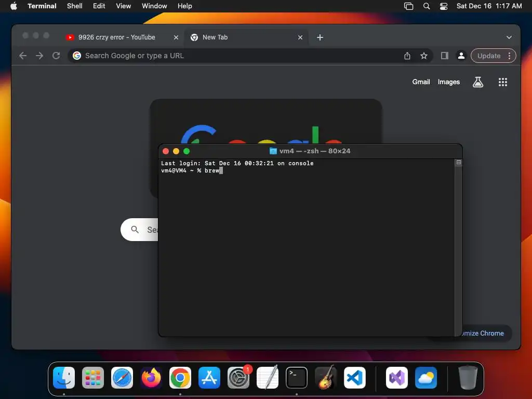The height and width of the screenshot is (399, 532).
Task: Click the Update button in Chrome
Action: point(489,56)
